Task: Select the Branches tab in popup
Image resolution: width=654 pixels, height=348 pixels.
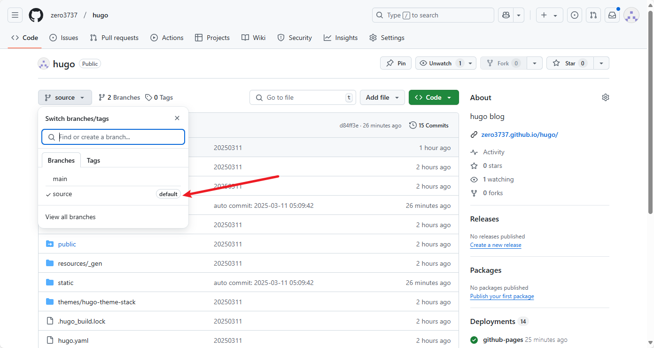Action: click(x=61, y=160)
